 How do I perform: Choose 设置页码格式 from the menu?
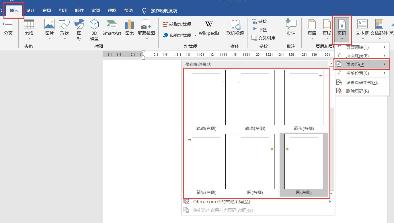pyautogui.click(x=363, y=82)
